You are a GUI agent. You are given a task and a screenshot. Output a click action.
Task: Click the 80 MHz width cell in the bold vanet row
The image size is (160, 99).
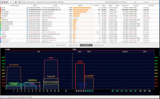coord(104,10)
